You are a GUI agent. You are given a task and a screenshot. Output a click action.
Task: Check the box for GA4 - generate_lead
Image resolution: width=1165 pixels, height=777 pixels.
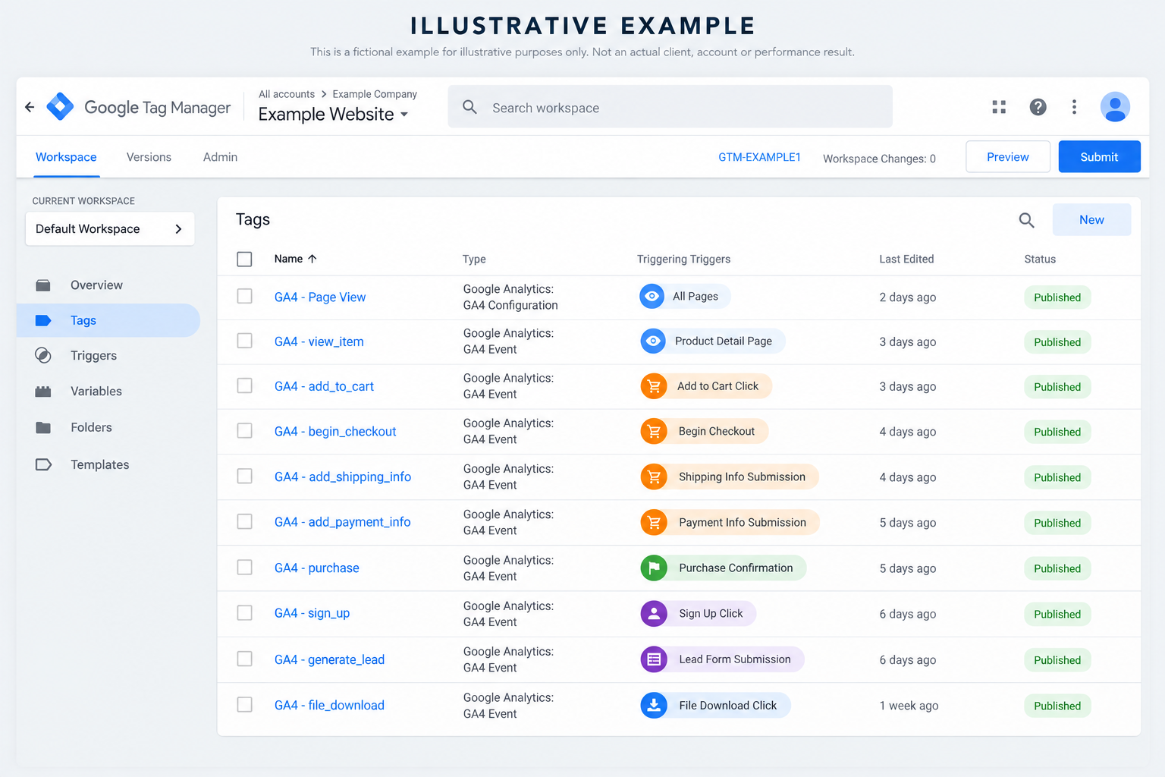pos(244,659)
